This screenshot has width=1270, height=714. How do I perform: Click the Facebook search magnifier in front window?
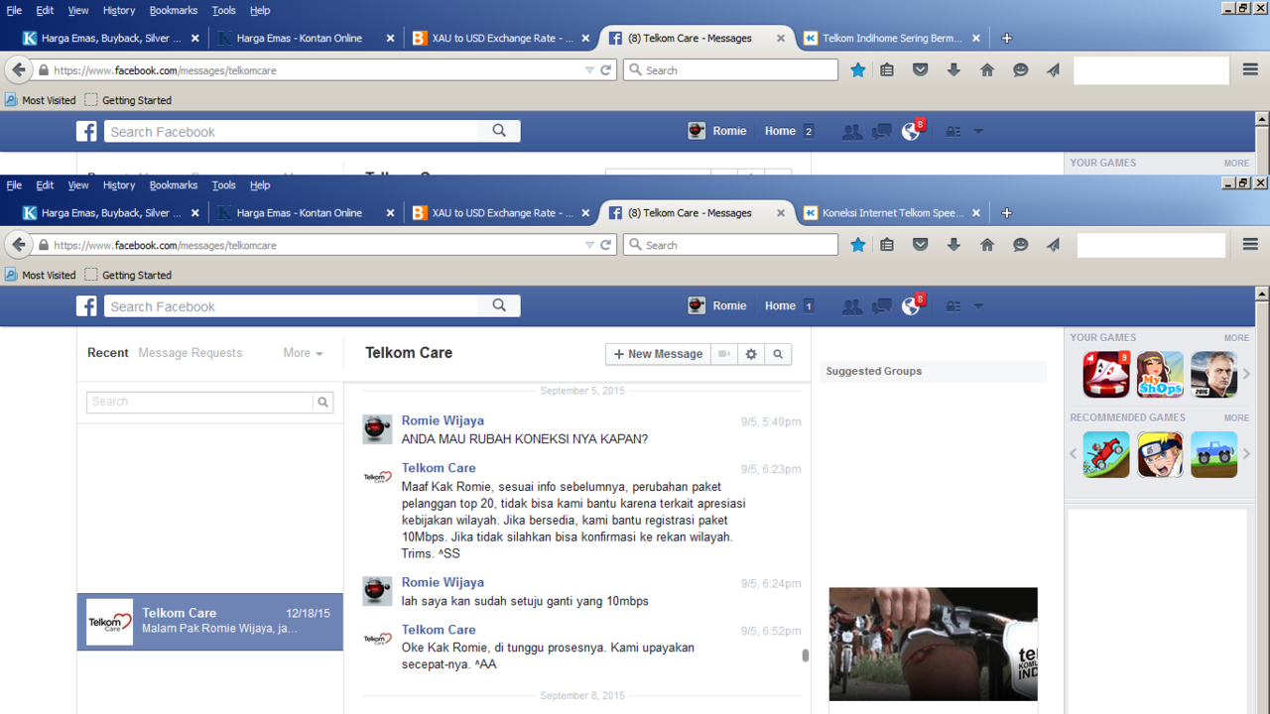[x=499, y=306]
